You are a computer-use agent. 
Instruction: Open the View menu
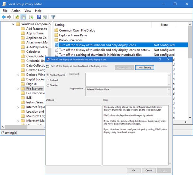point(28,11)
